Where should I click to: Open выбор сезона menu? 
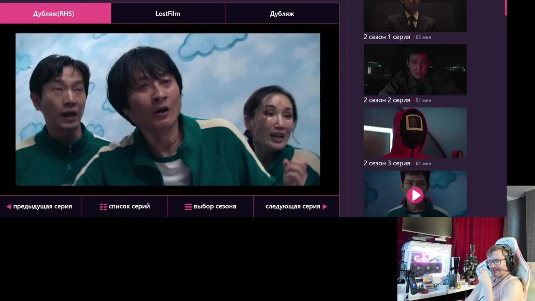pyautogui.click(x=211, y=206)
